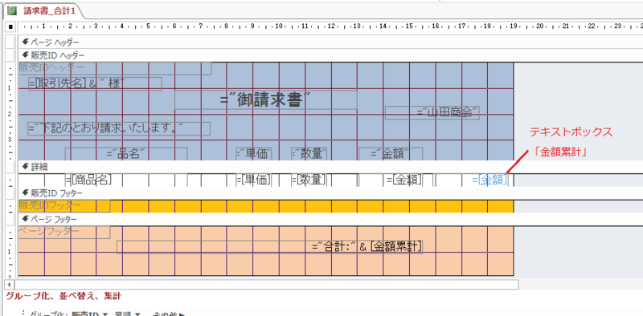Screen dimensions: 643x316
Task: Open the 昇順 sort order dropdown
Action: point(137,314)
